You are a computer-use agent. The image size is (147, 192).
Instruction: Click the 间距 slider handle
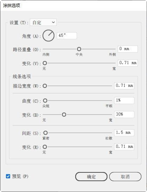pos(45,132)
